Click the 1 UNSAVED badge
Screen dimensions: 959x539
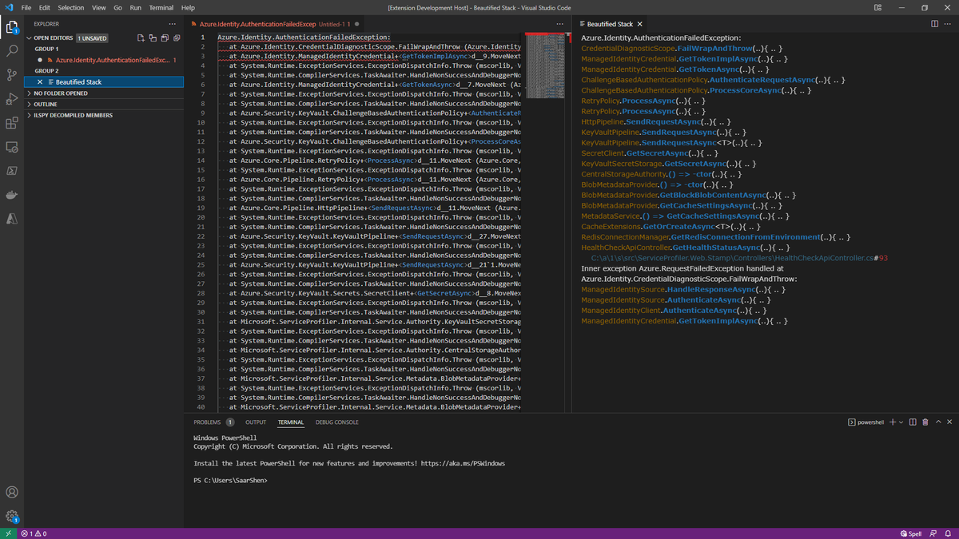coord(92,38)
